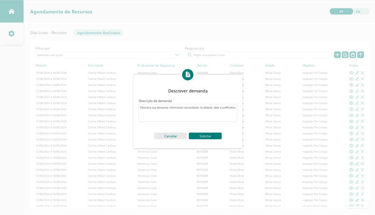Click the Descrever demanda dialog title

tap(188, 91)
